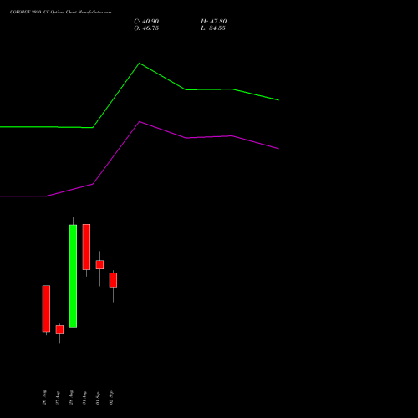Click the COFORGE CE Options chart title

pyautogui.click(x=60, y=12)
